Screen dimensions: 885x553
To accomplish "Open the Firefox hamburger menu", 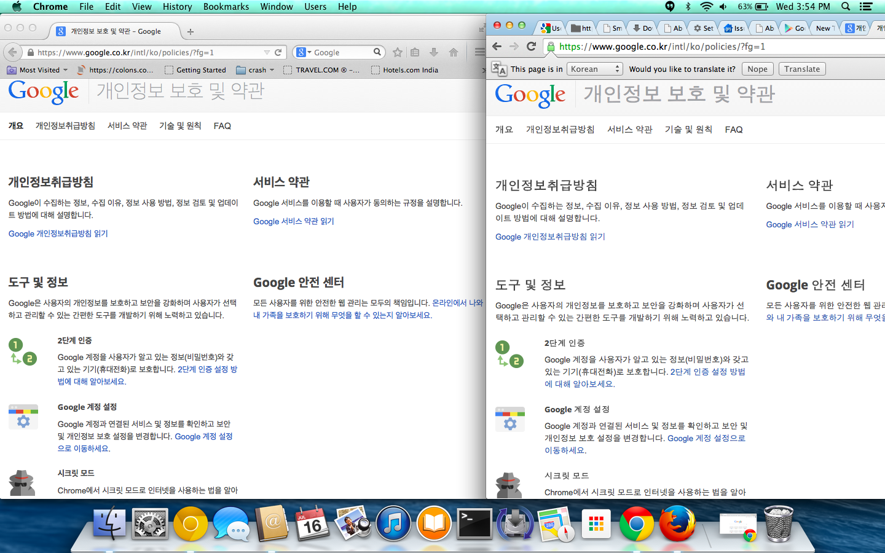I will 479,52.
